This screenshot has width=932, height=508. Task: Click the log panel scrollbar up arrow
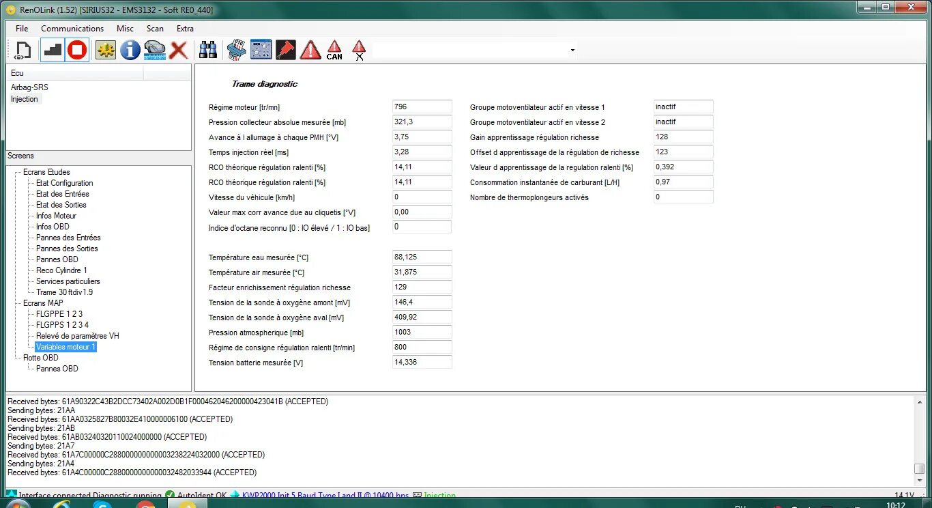tap(919, 402)
